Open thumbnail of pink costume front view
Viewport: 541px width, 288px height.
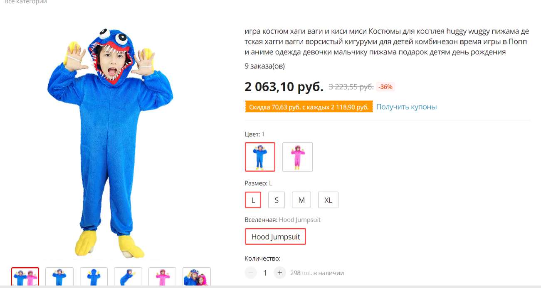(x=162, y=277)
